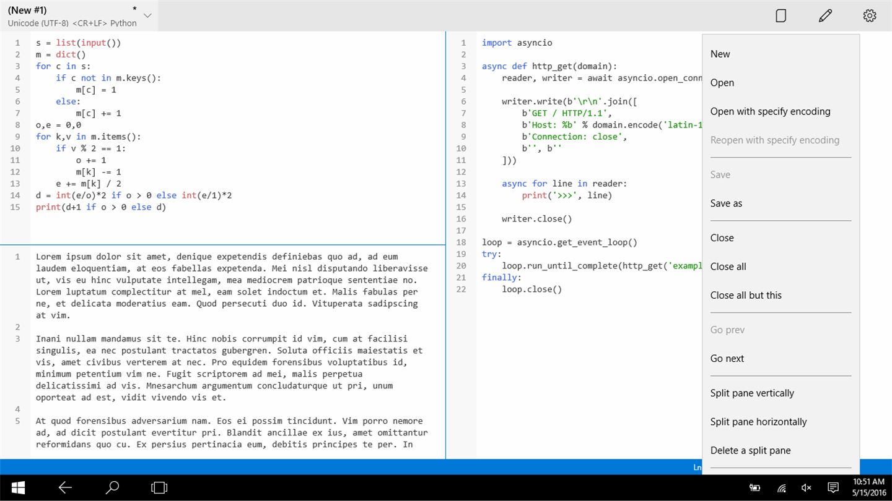Choose Delete a split pane
Viewport: 892px width, 501px height.
[x=750, y=450]
